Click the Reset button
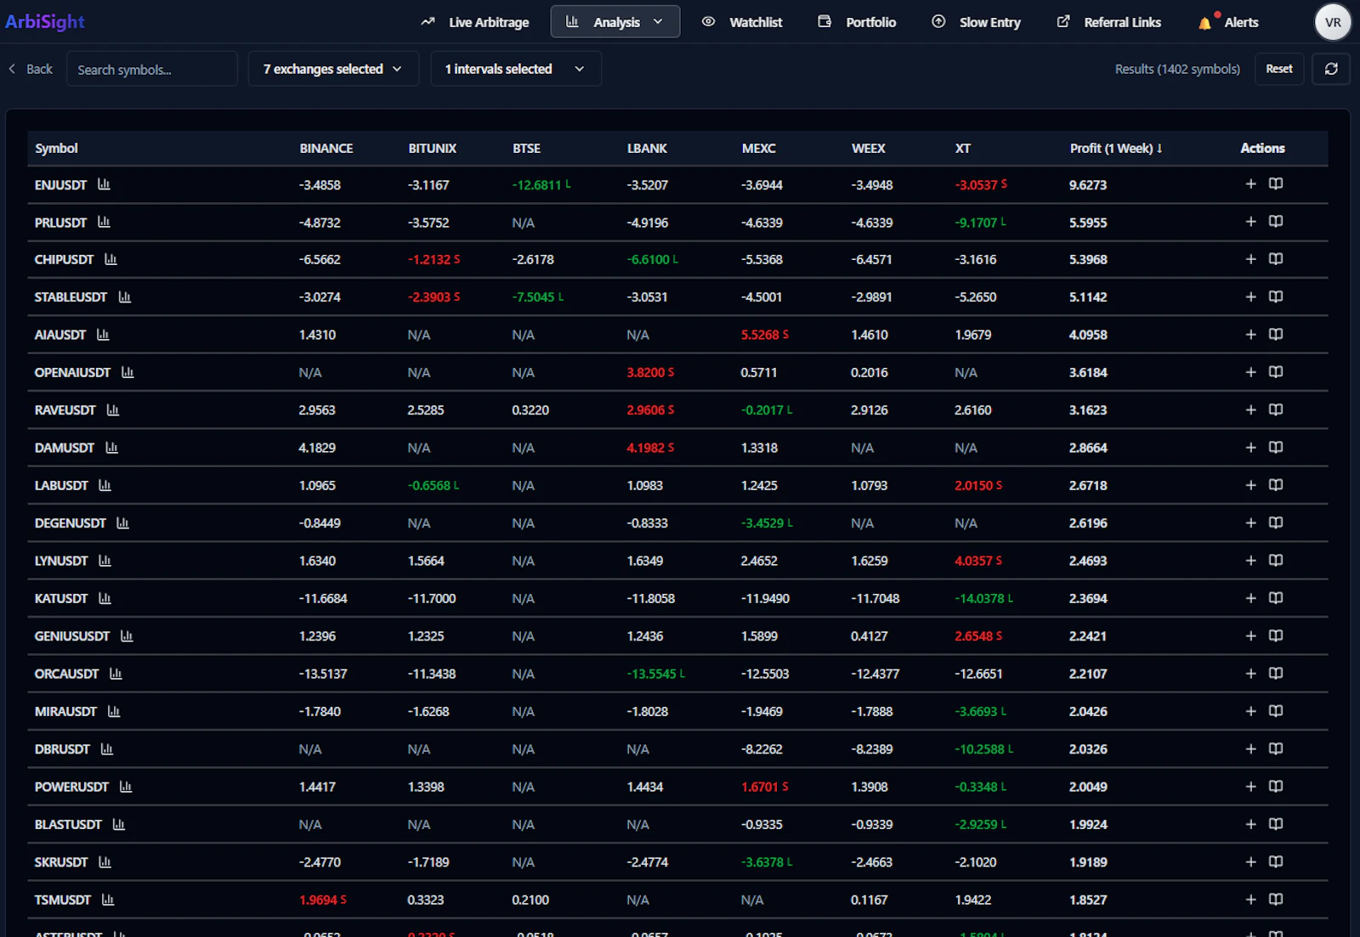1360x937 pixels. 1279,69
